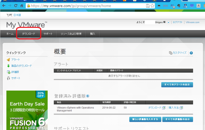This screenshot has height=130, width=205.
Task: Click popup icon after ダウンロード link
Action: [164, 108]
